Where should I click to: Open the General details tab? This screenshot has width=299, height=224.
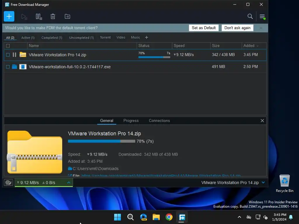click(107, 120)
